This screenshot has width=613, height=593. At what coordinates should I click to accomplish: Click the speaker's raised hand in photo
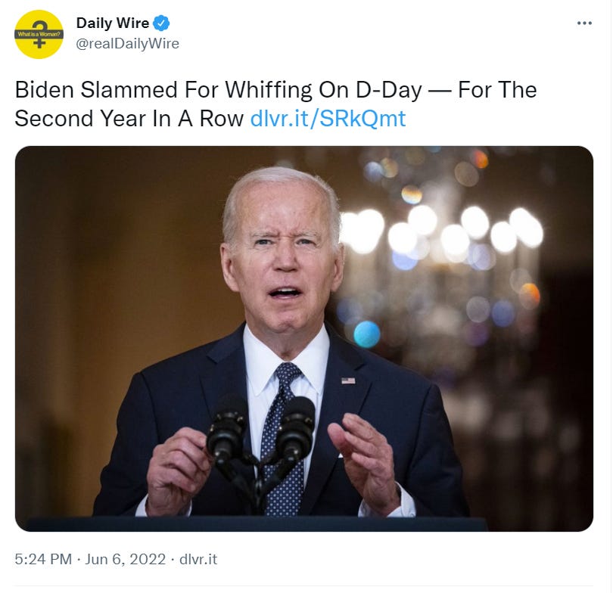[363, 461]
